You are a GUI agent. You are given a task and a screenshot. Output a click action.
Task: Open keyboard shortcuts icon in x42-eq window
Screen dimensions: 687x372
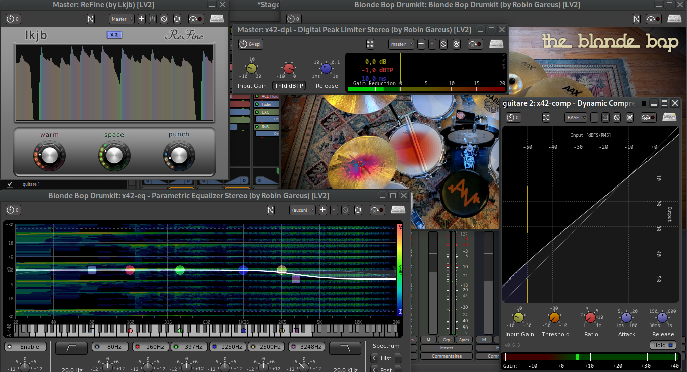(x=398, y=210)
